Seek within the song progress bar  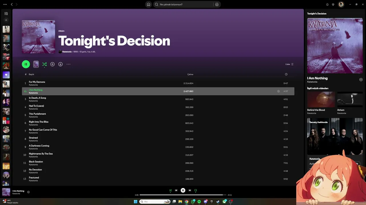pos(183,195)
